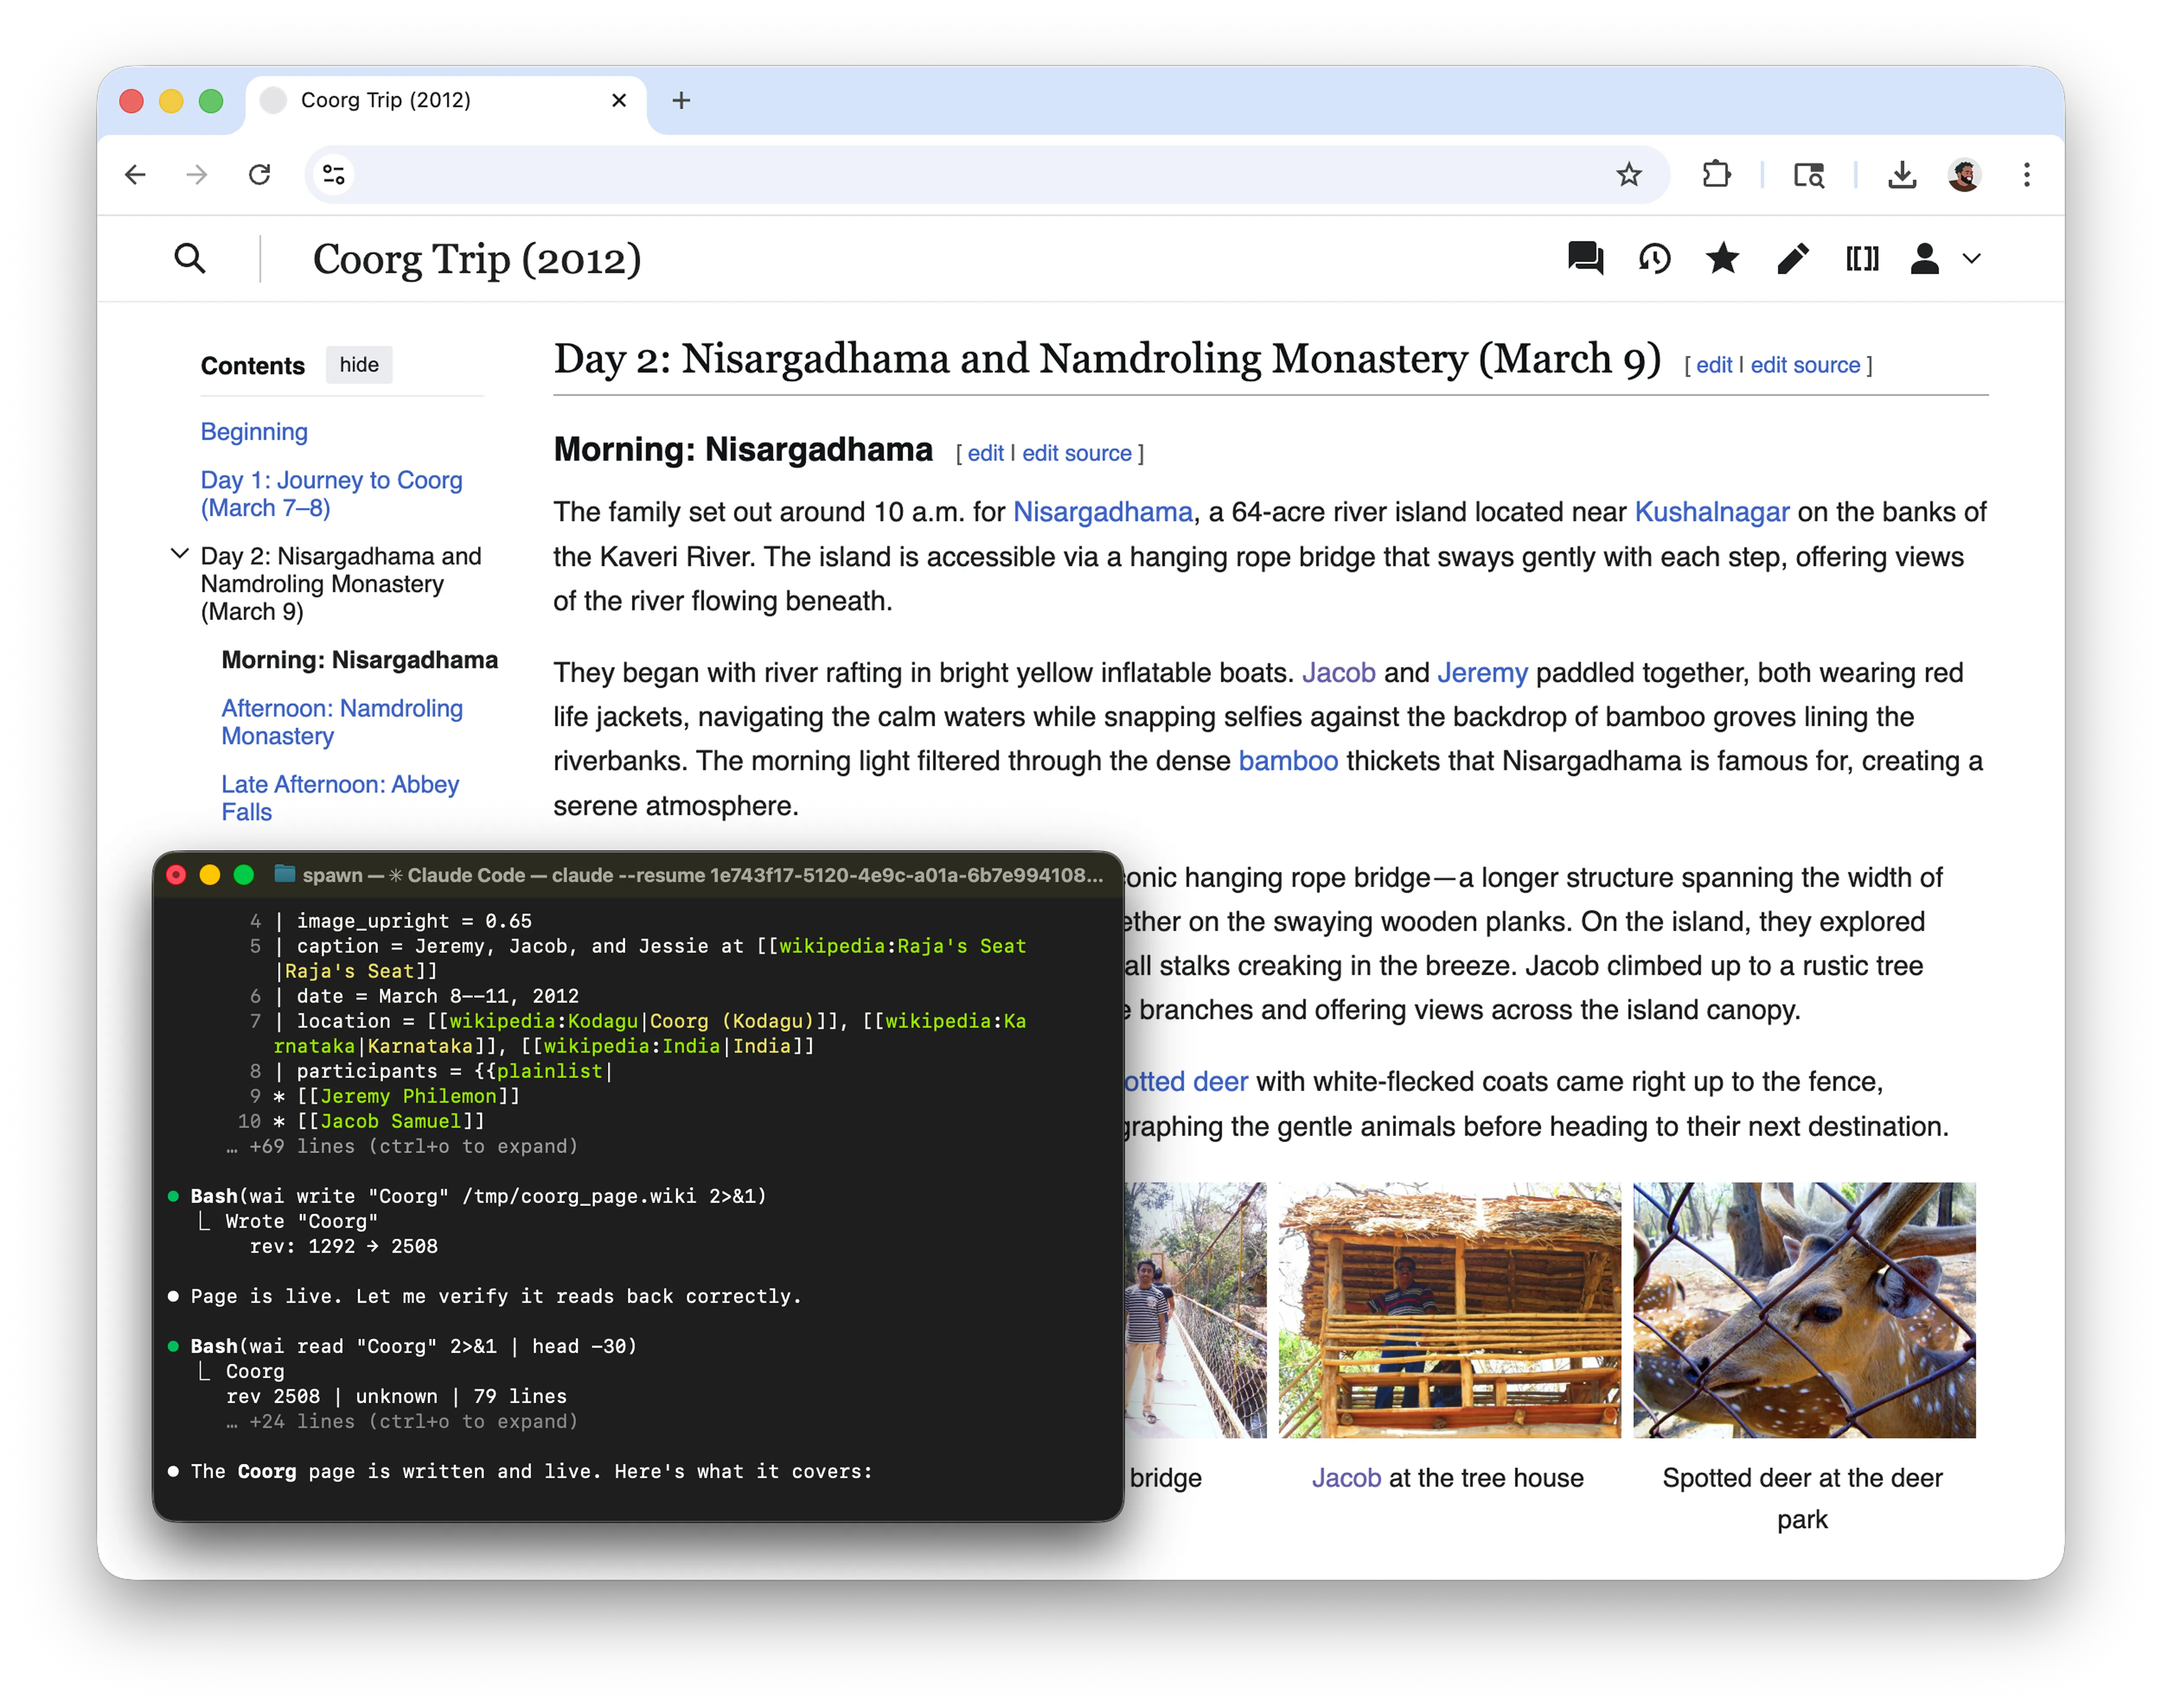Open a new browser tab

[681, 100]
